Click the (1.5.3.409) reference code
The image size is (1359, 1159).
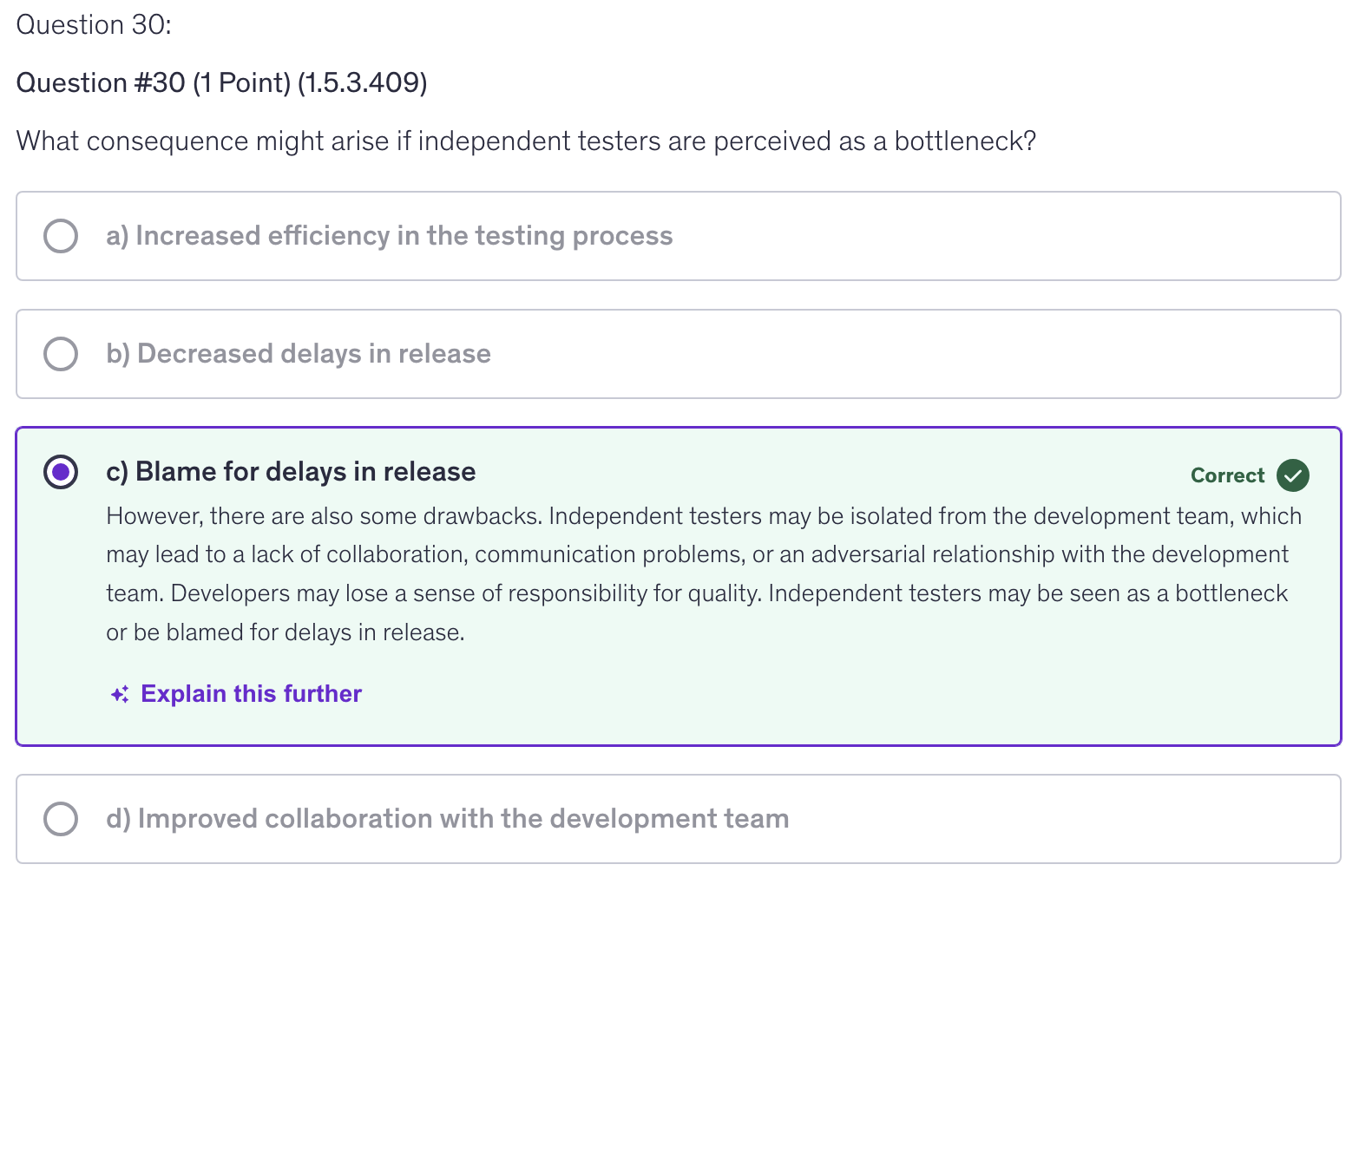coord(362,83)
